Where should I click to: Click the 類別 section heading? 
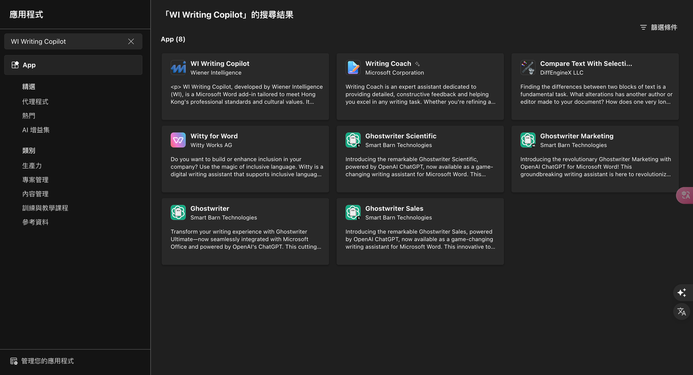point(29,150)
